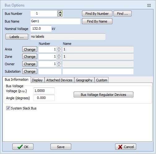Open the Labels ... dialog button
Image resolution: width=156 pixels, height=154 pixels.
coord(17,37)
